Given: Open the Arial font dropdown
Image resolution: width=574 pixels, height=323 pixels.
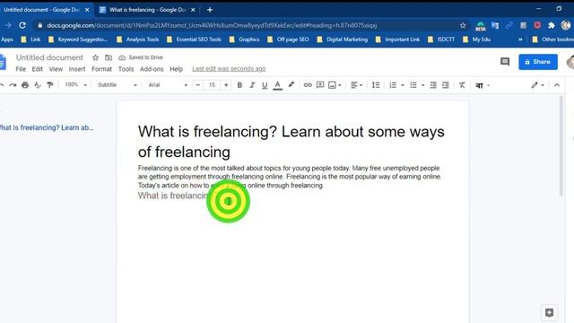Looking at the screenshot, I should point(168,85).
